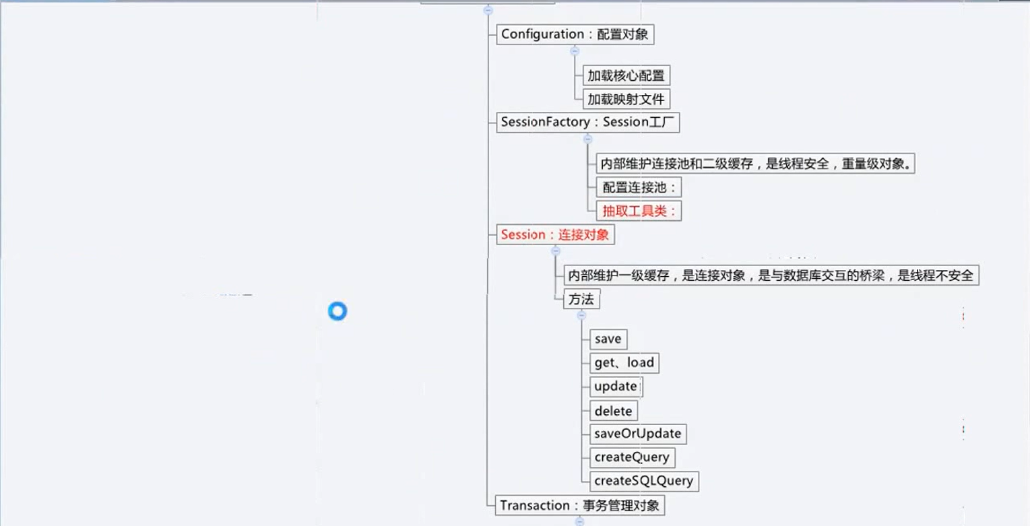Select the 方法 node

click(581, 298)
